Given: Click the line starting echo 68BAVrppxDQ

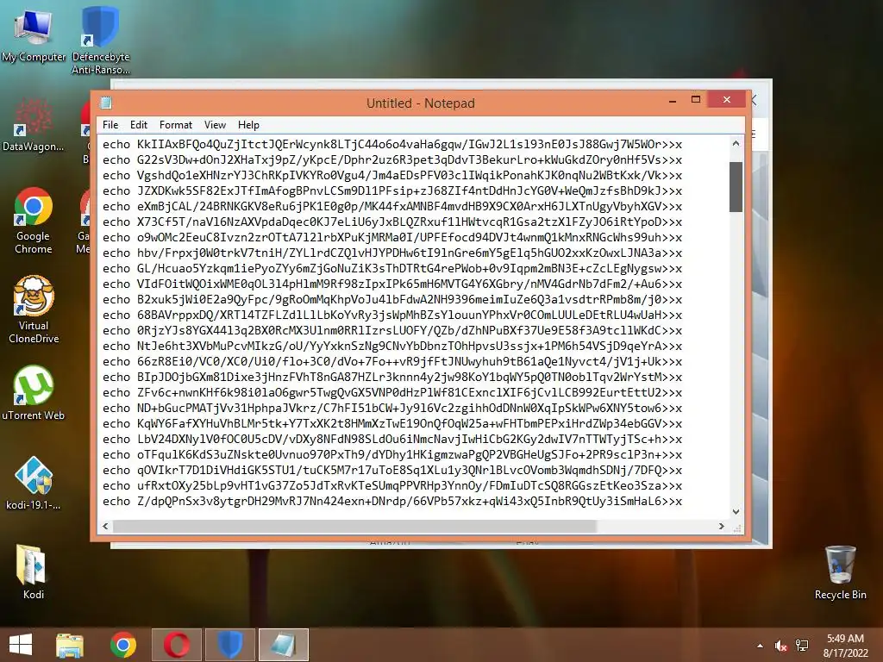Looking at the screenshot, I should point(392,315).
